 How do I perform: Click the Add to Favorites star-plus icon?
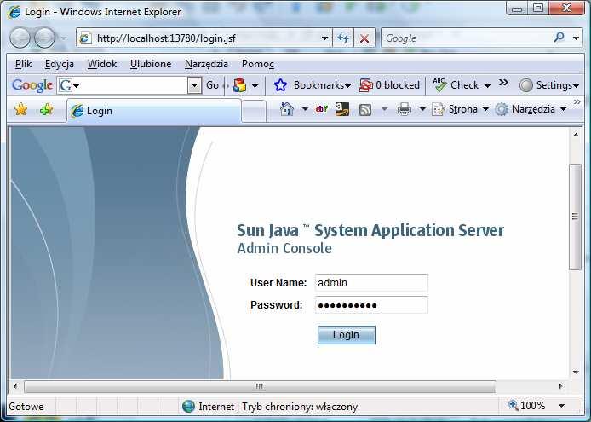tap(46, 109)
